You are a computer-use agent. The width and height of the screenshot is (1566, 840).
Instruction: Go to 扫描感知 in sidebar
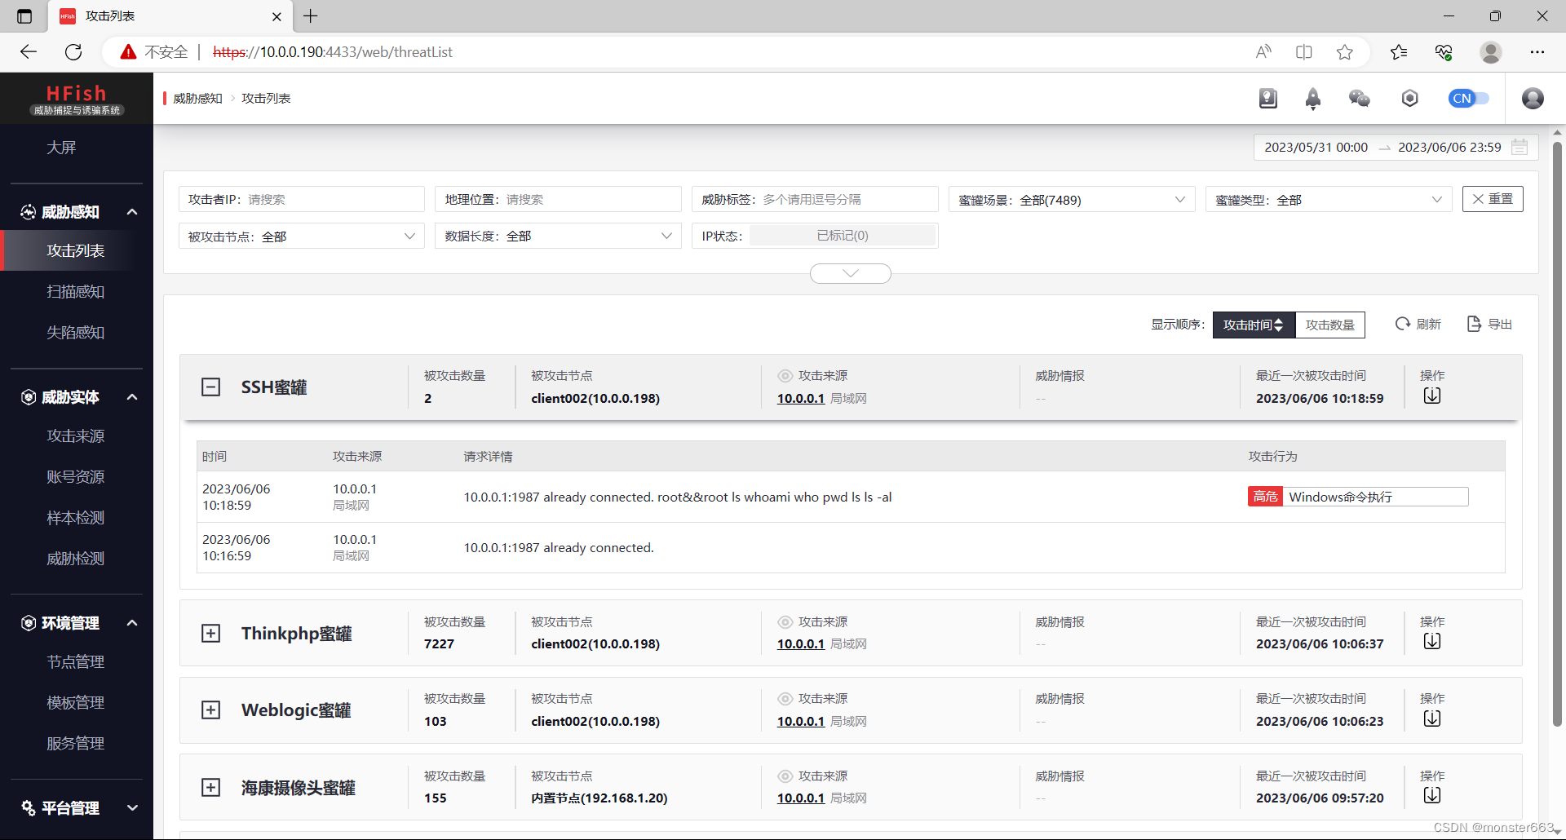coord(76,292)
